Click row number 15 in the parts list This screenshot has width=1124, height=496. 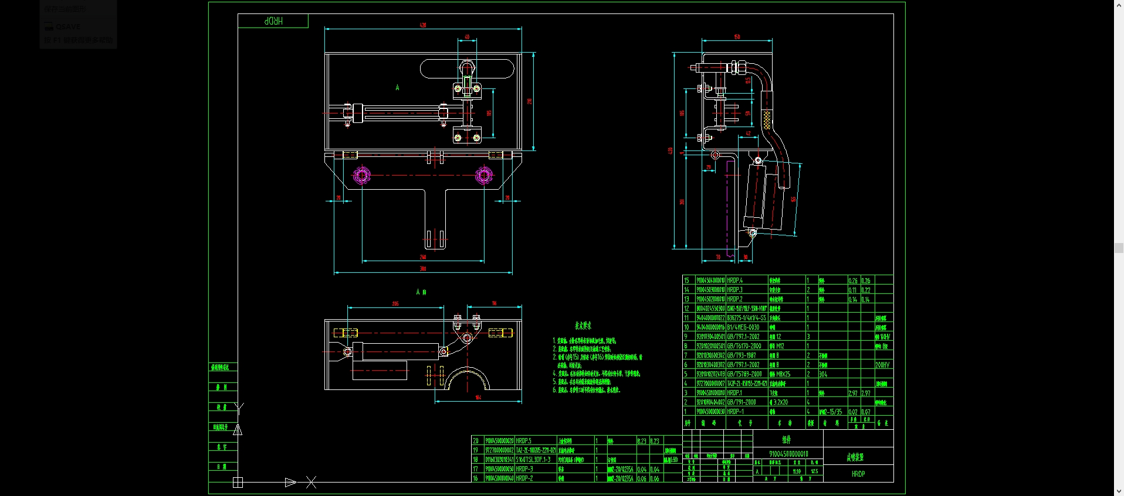point(687,281)
